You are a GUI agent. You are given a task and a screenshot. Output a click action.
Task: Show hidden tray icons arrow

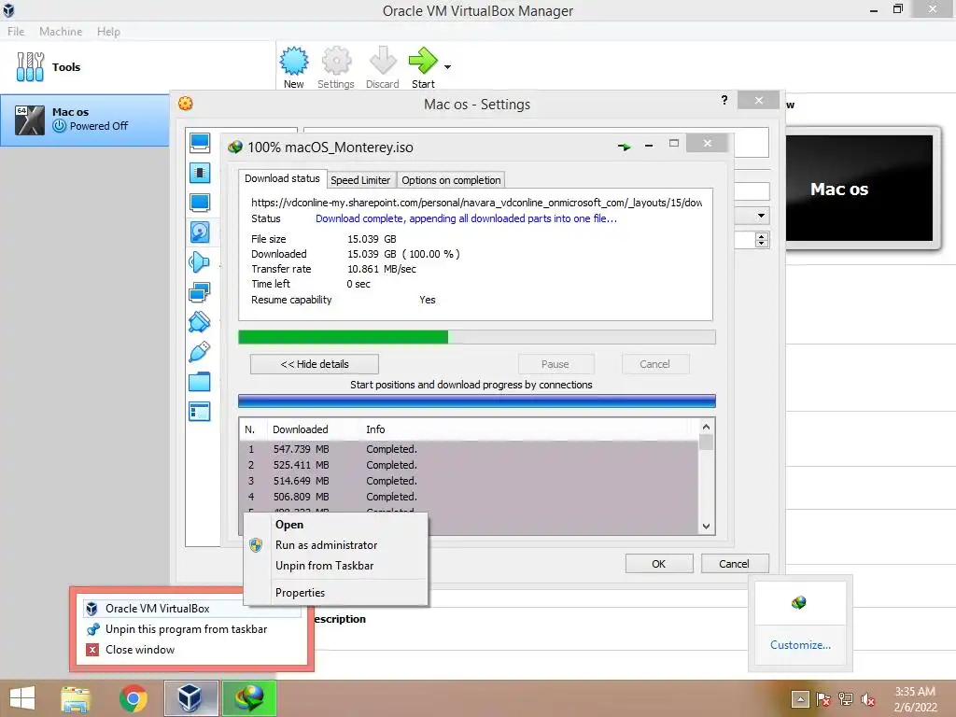click(800, 699)
